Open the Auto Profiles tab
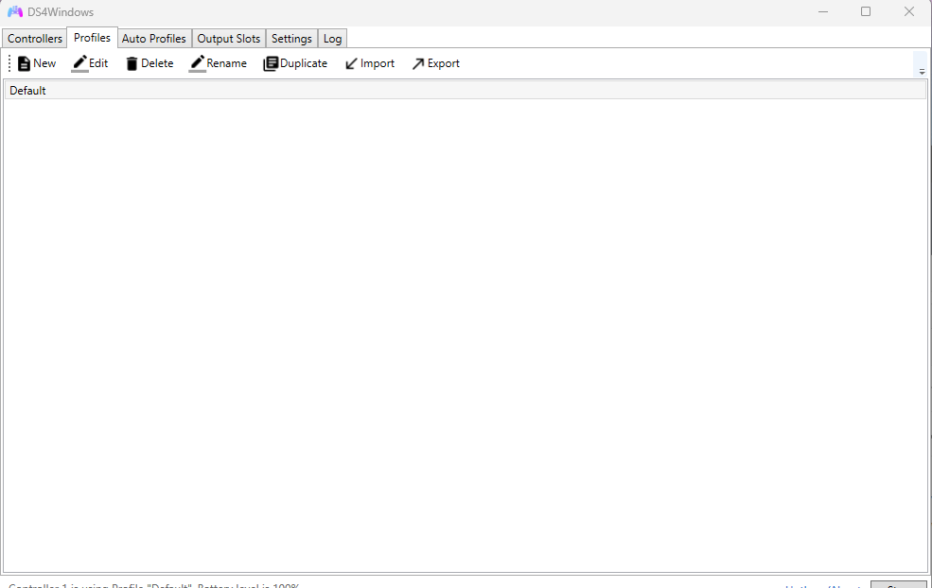Viewport: 932px width, 588px height. 154,39
